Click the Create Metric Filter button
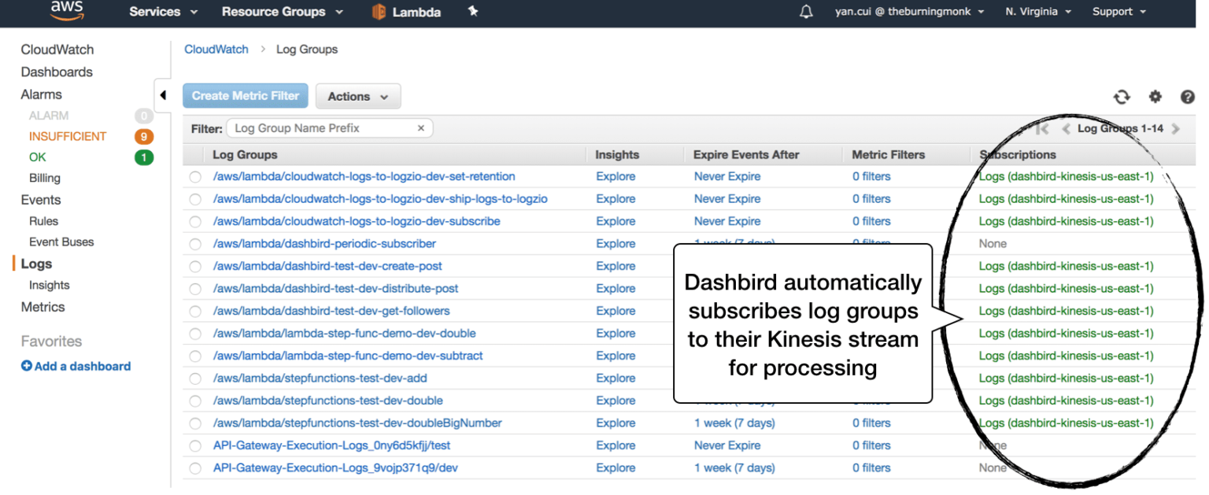This screenshot has width=1209, height=495. click(245, 95)
